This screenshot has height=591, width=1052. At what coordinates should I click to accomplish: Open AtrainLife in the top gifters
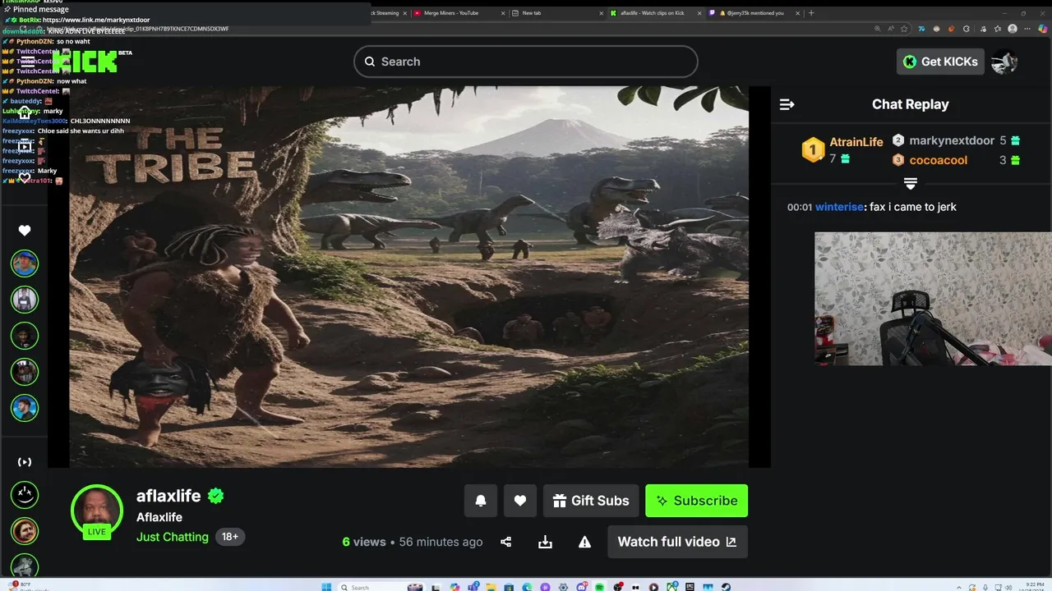click(856, 142)
